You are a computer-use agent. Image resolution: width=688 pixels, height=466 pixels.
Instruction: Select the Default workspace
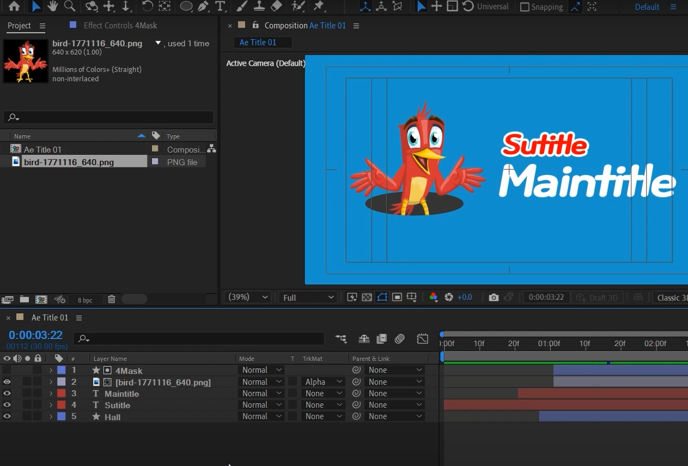tap(647, 7)
